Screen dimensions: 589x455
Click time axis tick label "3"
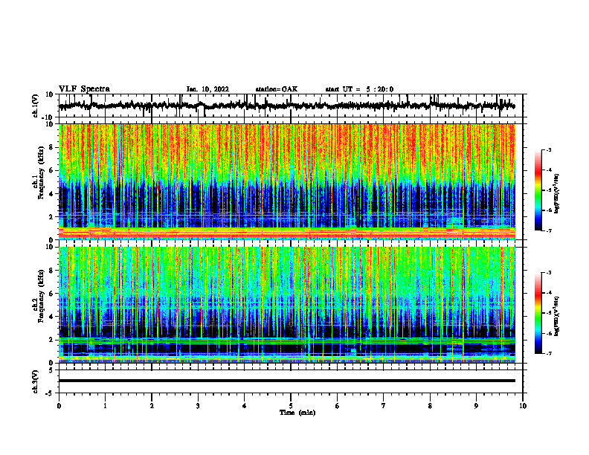point(198,406)
